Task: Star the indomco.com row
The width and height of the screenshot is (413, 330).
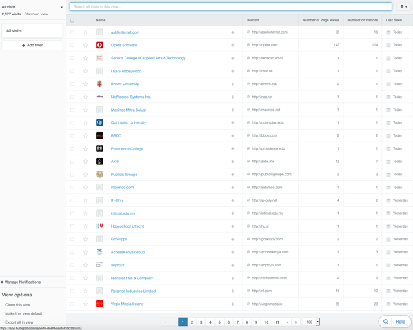Action: coord(85,188)
